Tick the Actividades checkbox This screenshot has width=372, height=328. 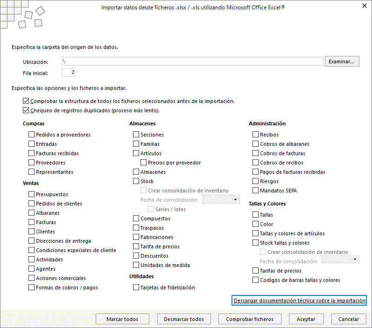[x=31, y=260]
